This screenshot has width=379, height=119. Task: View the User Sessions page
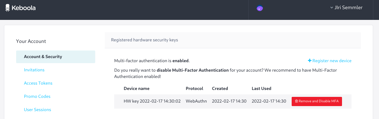coord(37,110)
